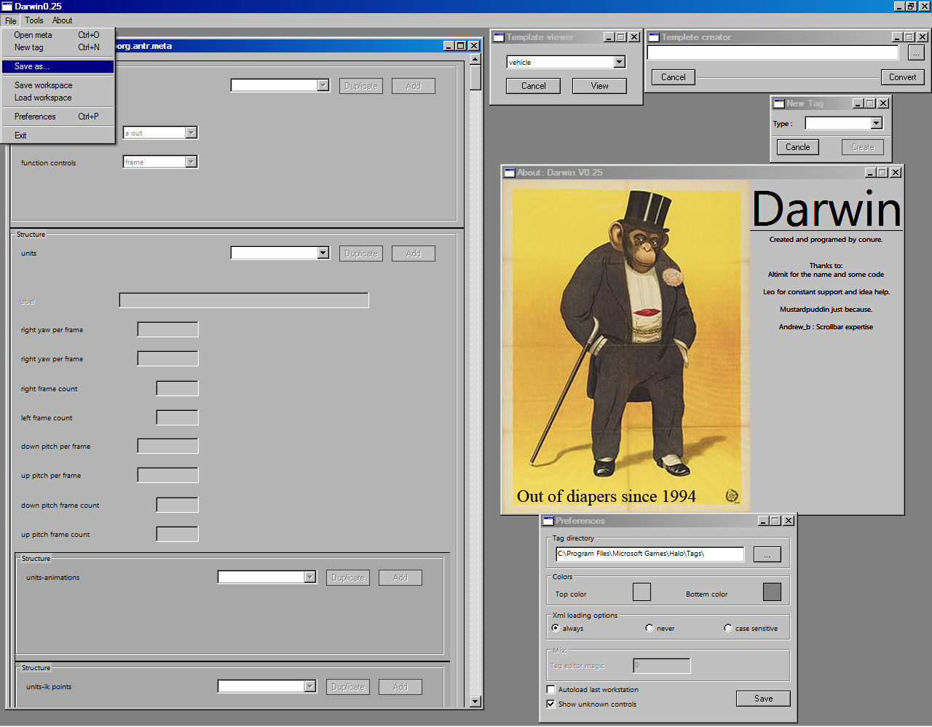The height and width of the screenshot is (727, 932).
Task: Click the Preferences window icon
Action: [x=548, y=521]
